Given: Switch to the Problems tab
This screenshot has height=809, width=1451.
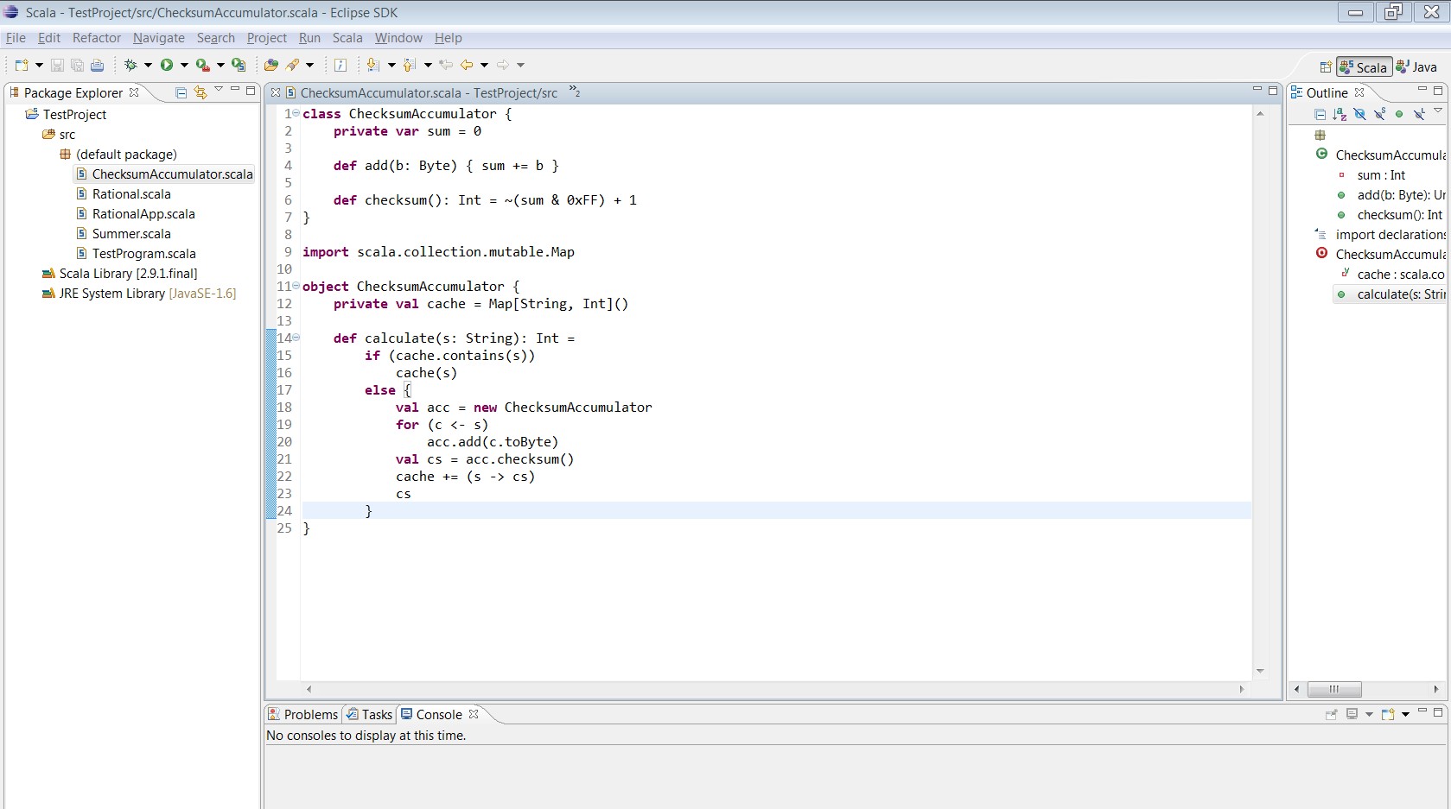Looking at the screenshot, I should tap(302, 714).
